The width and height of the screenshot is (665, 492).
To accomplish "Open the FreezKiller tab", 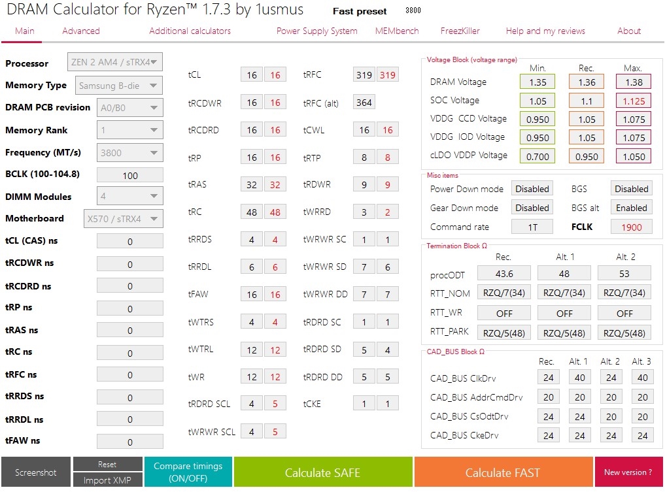I will pos(460,31).
